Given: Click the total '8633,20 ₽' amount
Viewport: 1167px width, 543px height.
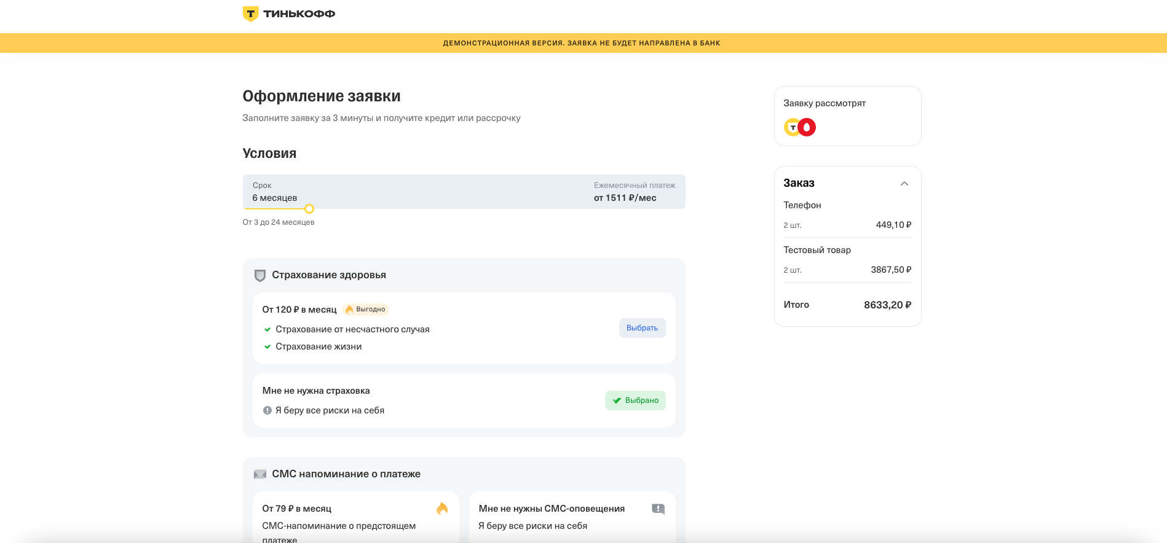Looking at the screenshot, I should (x=887, y=305).
